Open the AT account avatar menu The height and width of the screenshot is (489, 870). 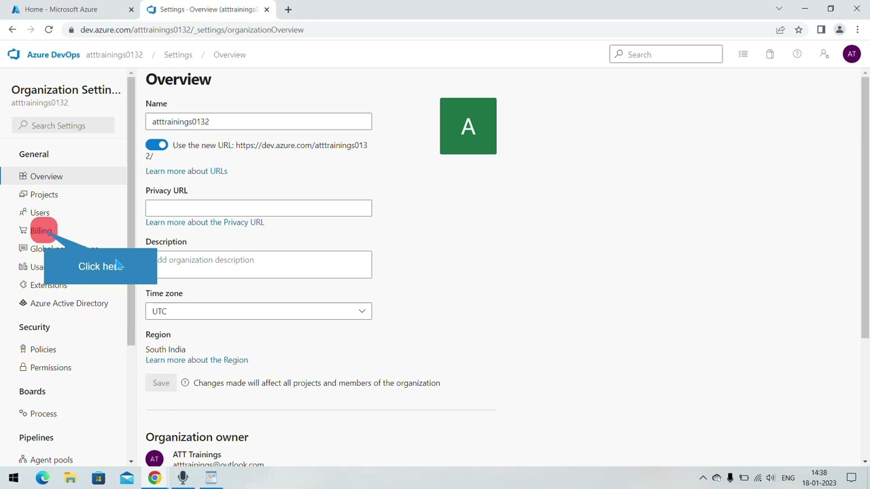pos(852,54)
